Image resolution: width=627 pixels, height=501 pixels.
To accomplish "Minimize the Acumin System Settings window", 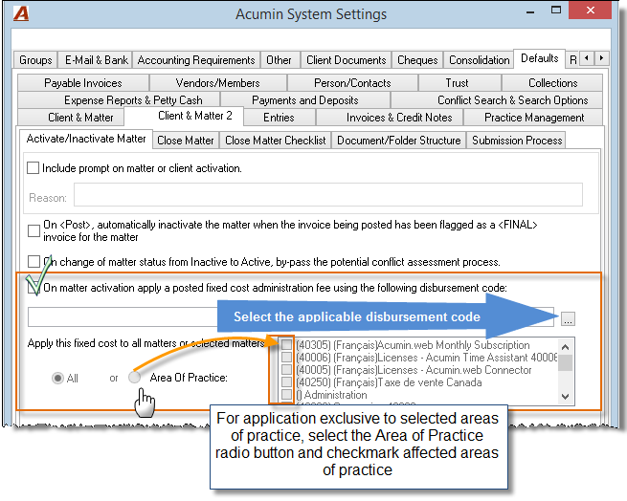I will (530, 12).
